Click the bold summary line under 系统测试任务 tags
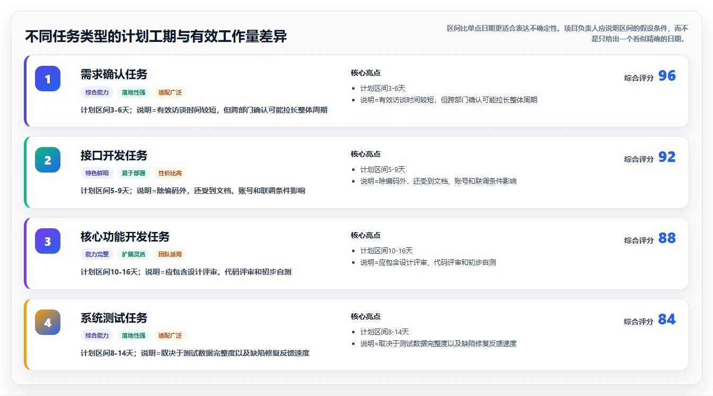 pyautogui.click(x=195, y=353)
